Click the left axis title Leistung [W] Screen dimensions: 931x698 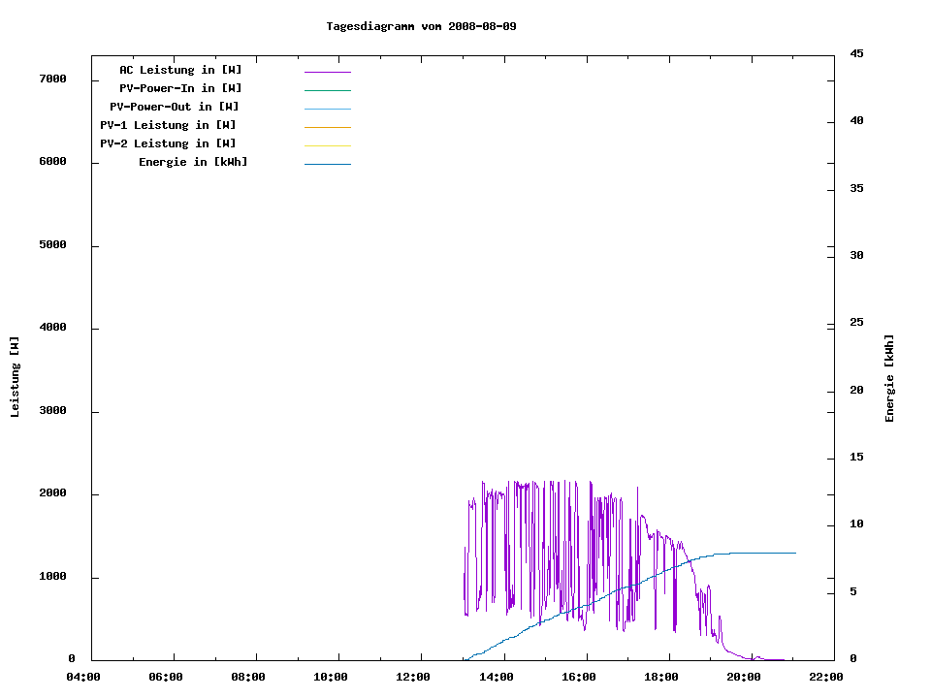[x=15, y=377]
